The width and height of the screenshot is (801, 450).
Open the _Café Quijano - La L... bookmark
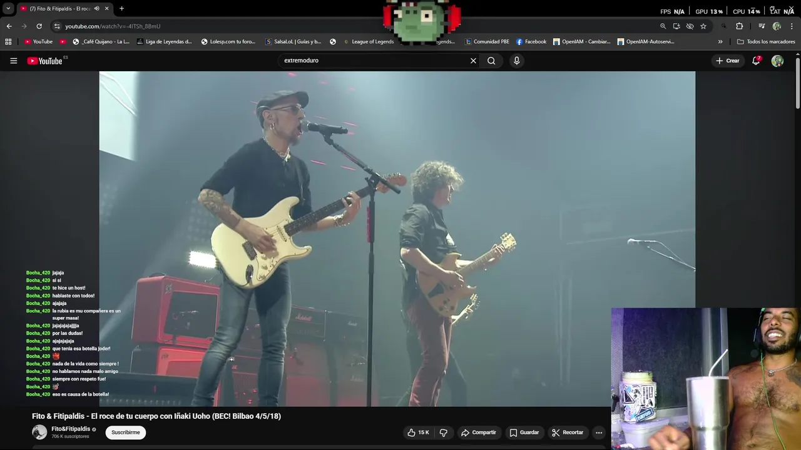[101, 42]
